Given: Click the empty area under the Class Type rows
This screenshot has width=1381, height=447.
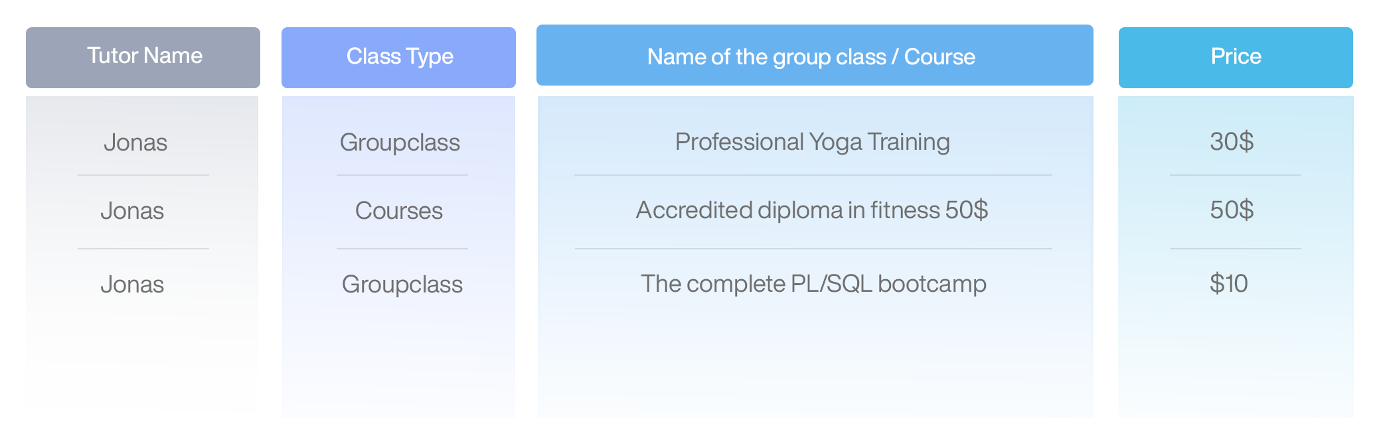Looking at the screenshot, I should coord(398,361).
